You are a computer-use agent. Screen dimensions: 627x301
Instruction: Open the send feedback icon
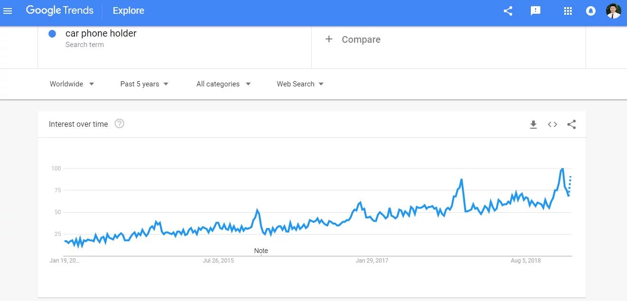(536, 11)
